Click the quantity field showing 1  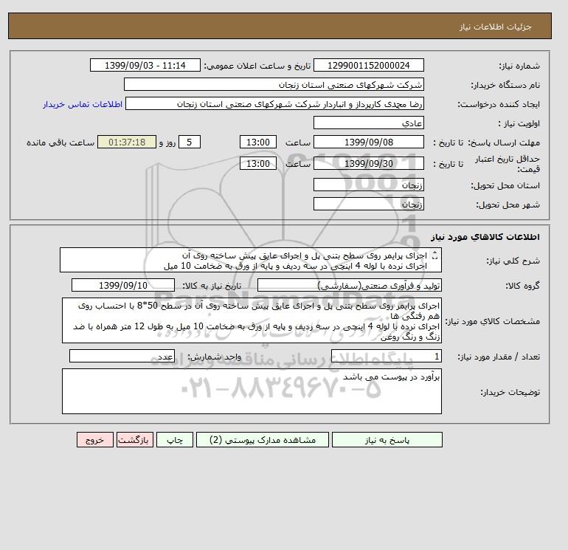[387, 356]
